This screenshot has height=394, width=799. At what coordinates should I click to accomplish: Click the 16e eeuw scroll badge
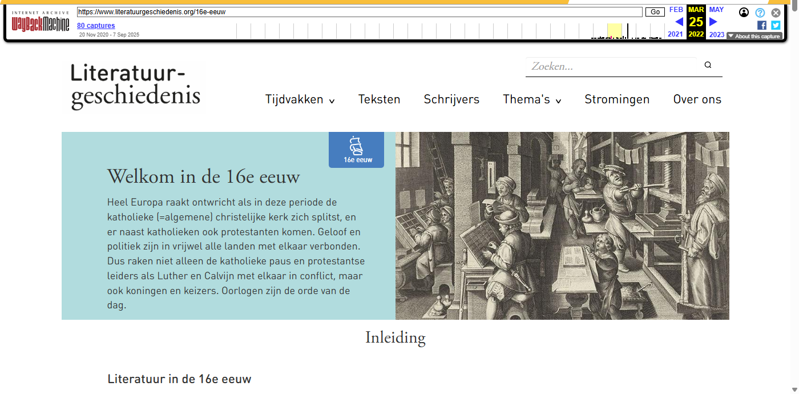point(357,150)
